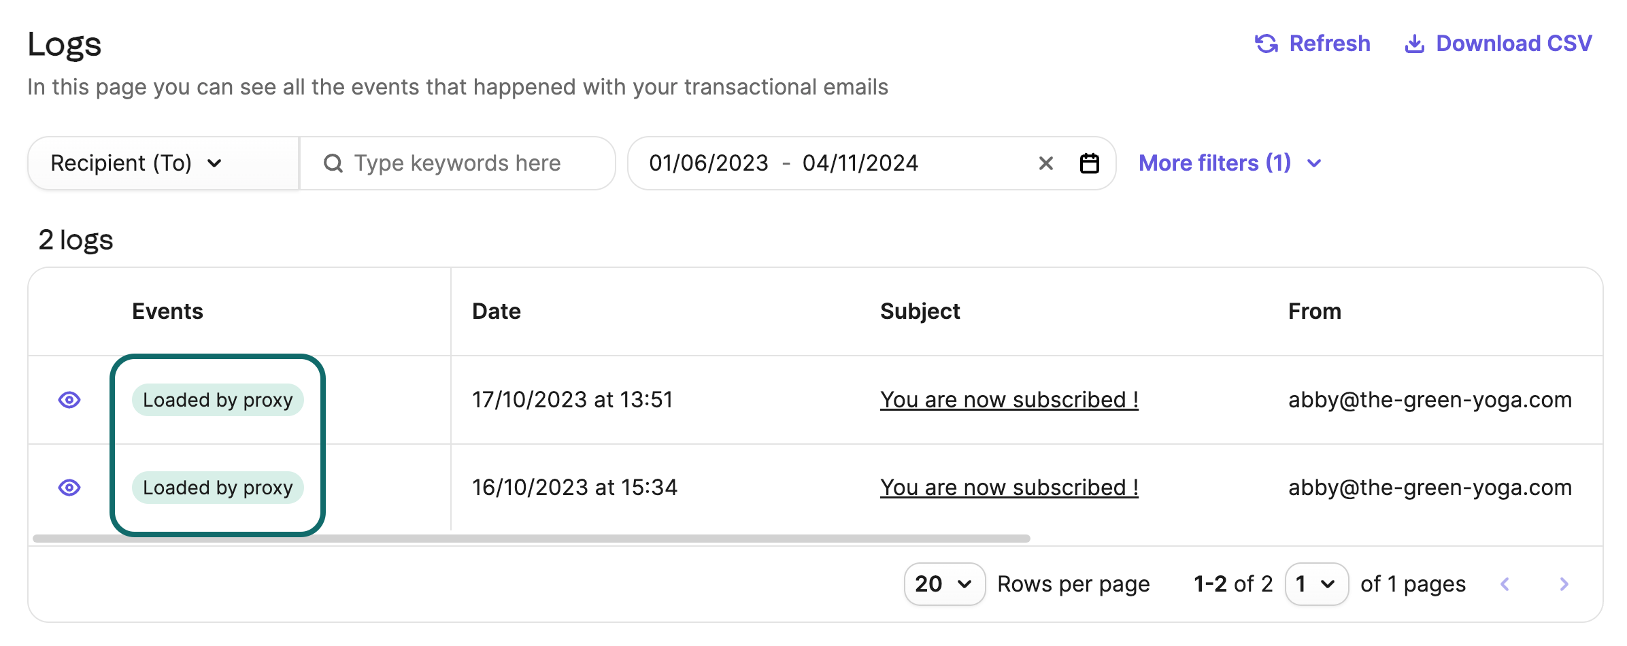View details of the 17/10/2023 log
The image size is (1627, 646).
69,400
